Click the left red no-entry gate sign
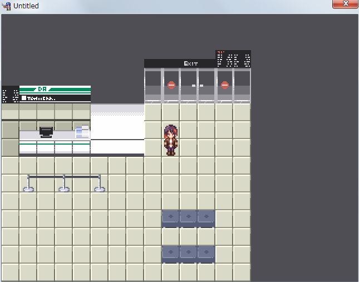The width and height of the screenshot is (359, 282). [171, 85]
